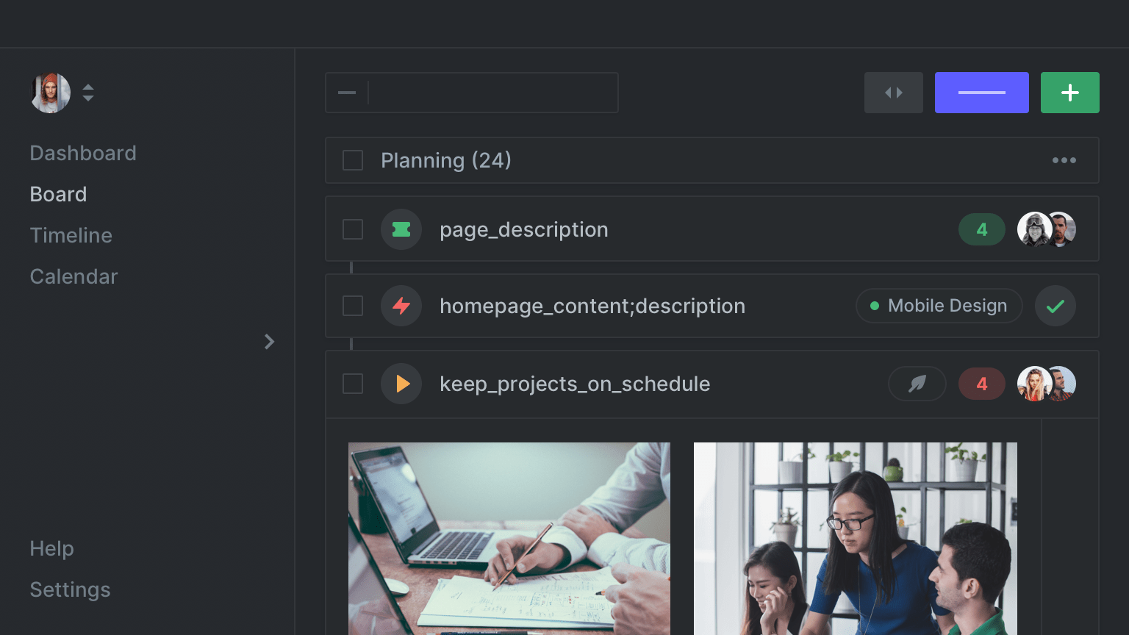This screenshot has width=1129, height=635.
Task: Tick the page_description checkbox
Action: pos(353,229)
